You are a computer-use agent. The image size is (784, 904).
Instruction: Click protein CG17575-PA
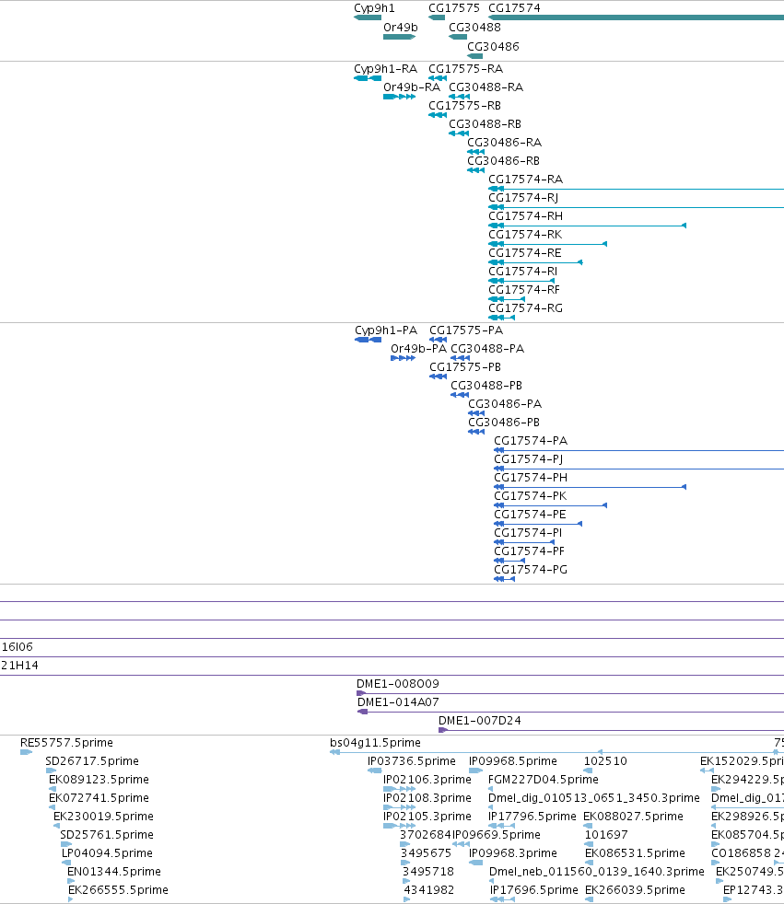click(x=439, y=340)
